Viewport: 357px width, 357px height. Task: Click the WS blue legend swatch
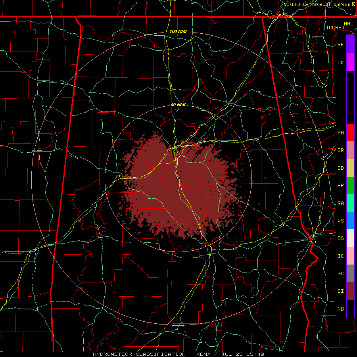pos(350,221)
